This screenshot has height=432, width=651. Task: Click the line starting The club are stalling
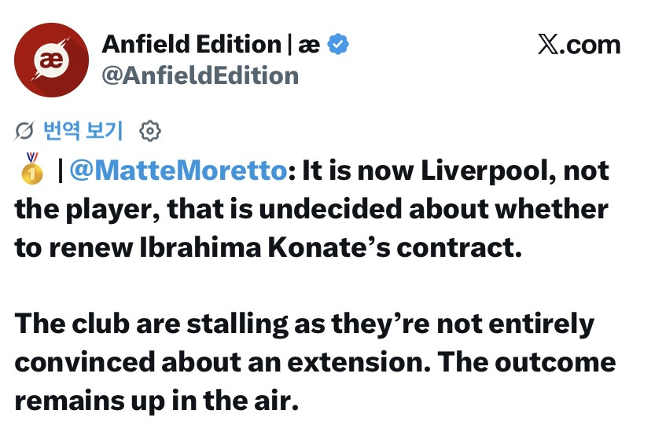pyautogui.click(x=304, y=324)
